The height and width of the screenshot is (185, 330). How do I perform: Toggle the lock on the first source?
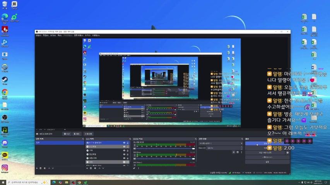(x=128, y=143)
